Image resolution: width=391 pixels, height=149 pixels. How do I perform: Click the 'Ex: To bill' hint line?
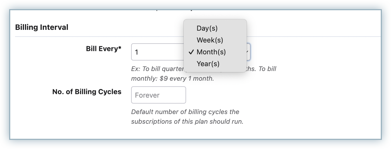pyautogui.click(x=156, y=69)
